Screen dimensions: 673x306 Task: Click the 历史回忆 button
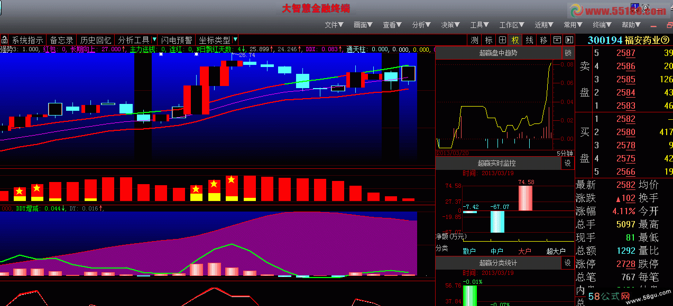[x=96, y=40]
